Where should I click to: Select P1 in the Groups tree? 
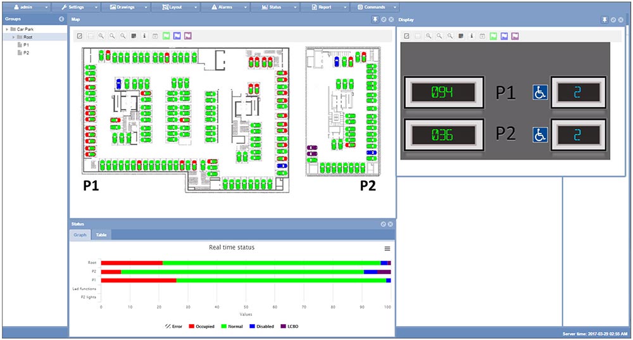coord(25,45)
